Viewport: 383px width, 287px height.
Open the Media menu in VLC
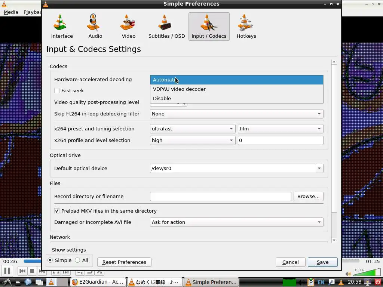coord(11,12)
